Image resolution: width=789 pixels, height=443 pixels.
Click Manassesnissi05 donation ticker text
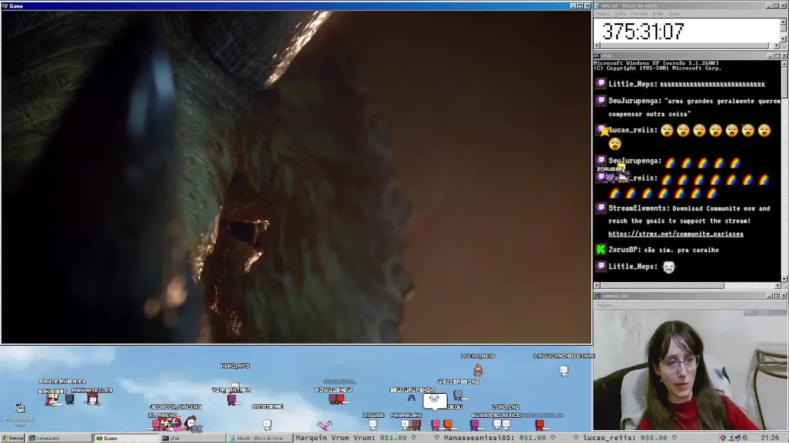(496, 438)
